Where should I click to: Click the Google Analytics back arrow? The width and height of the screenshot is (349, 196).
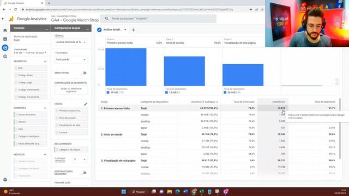3,19
